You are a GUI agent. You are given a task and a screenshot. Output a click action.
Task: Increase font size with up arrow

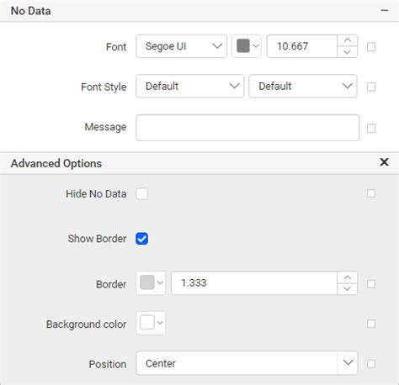348,40
